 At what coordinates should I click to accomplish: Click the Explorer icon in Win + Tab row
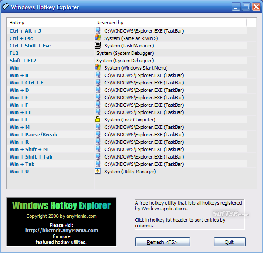pos(98,164)
